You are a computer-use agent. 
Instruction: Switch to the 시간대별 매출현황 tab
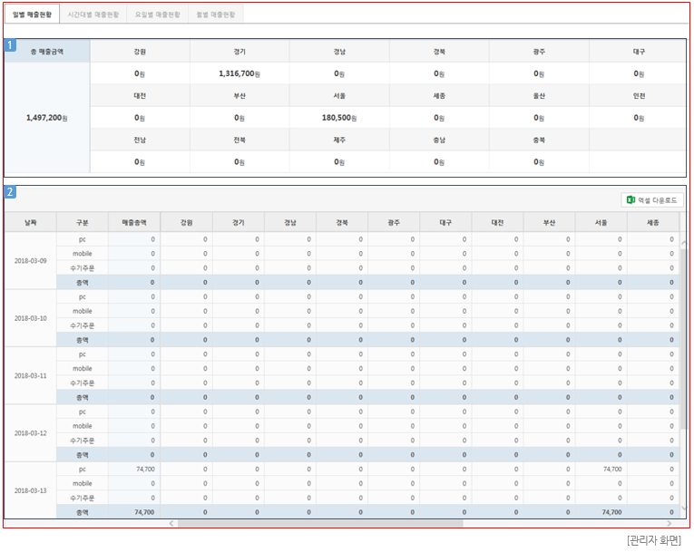pyautogui.click(x=95, y=15)
